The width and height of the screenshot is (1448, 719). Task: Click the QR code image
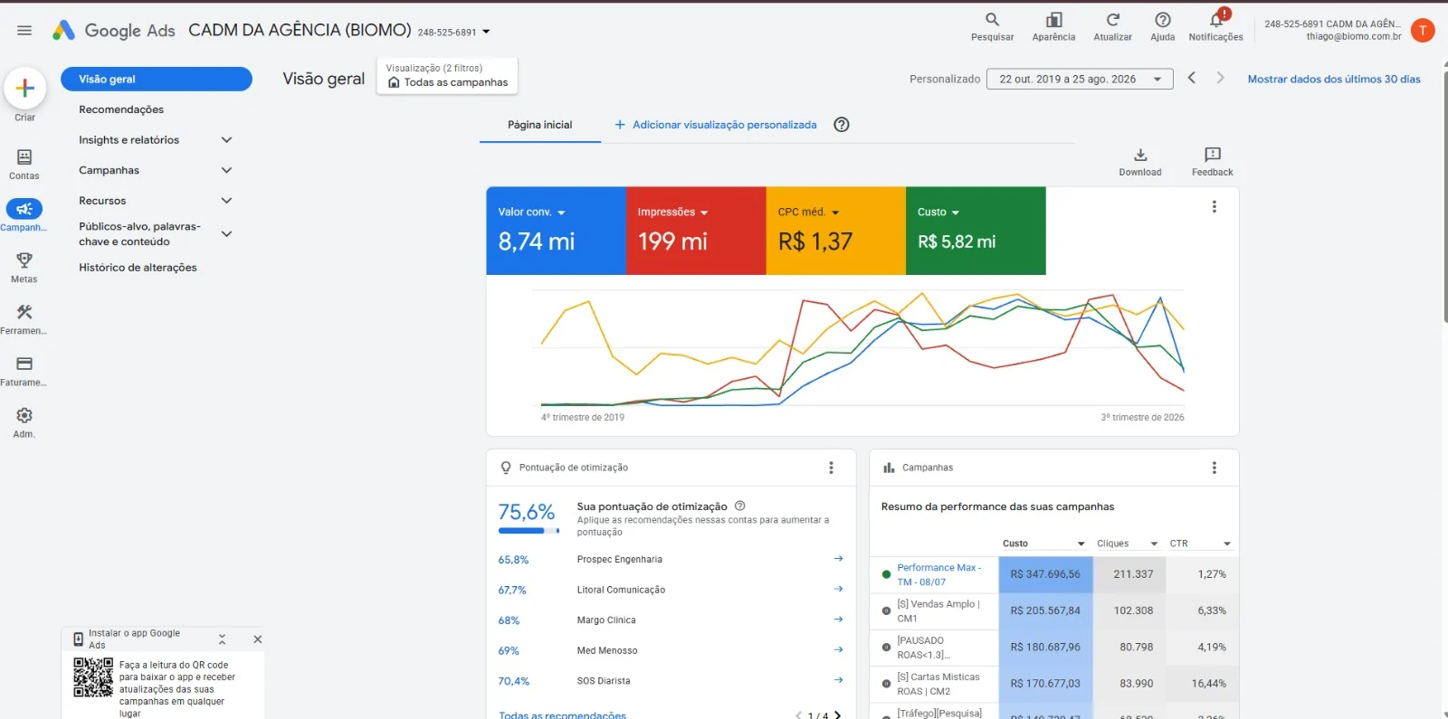pyautogui.click(x=93, y=677)
